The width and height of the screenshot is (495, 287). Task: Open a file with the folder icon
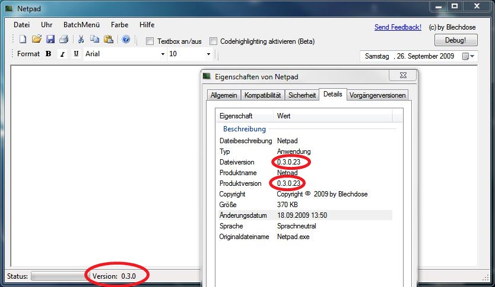37,39
